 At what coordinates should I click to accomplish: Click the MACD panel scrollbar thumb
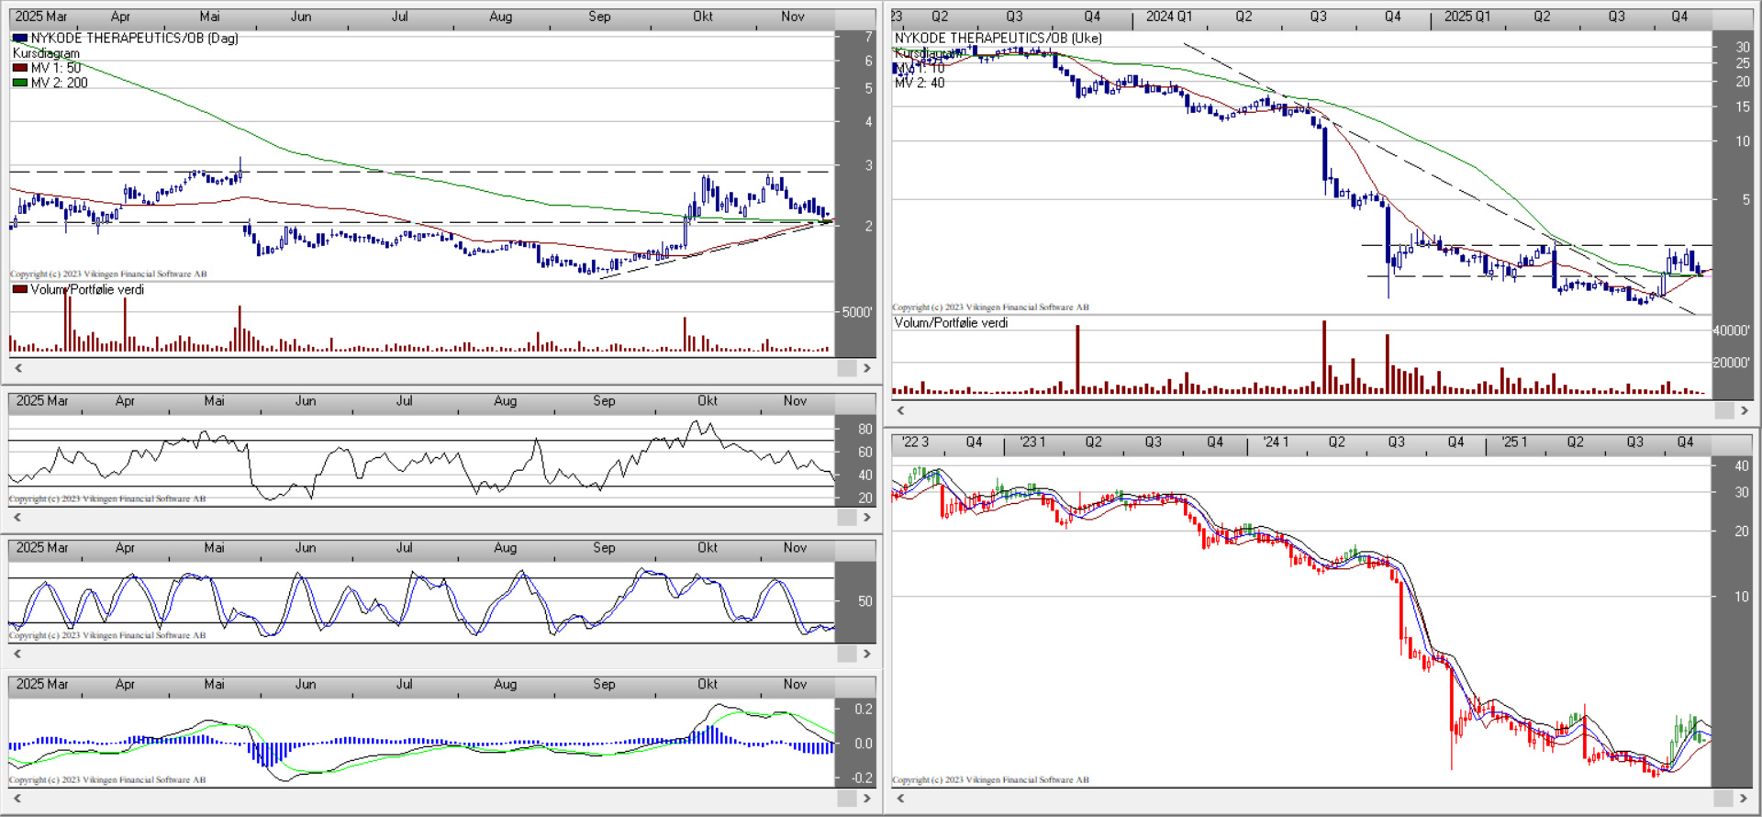coord(846,799)
